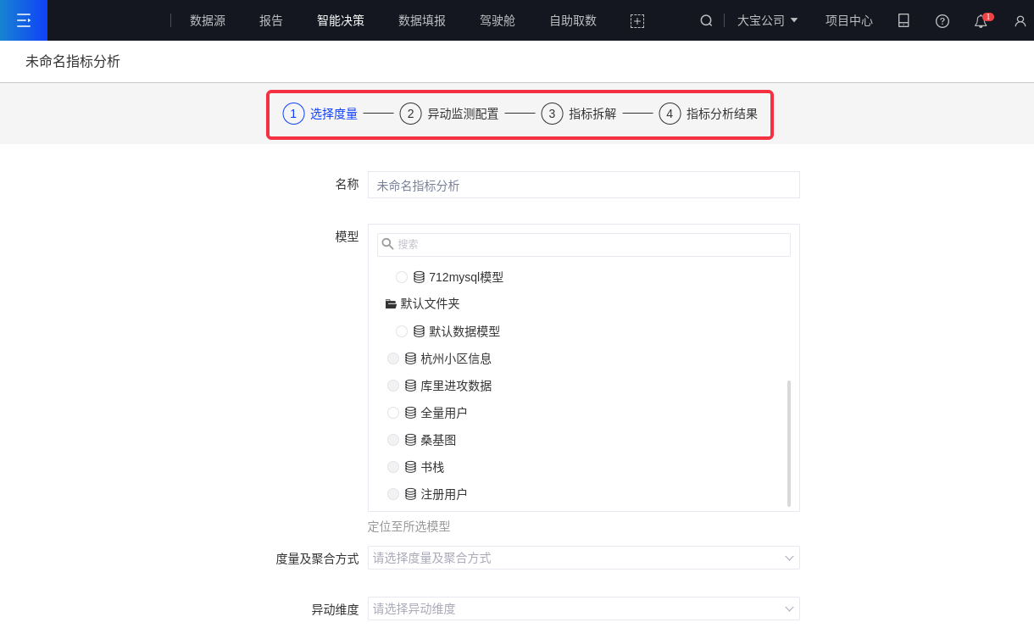The width and height of the screenshot is (1034, 628).
Task: Open the search magnifier in top bar
Action: click(x=706, y=20)
